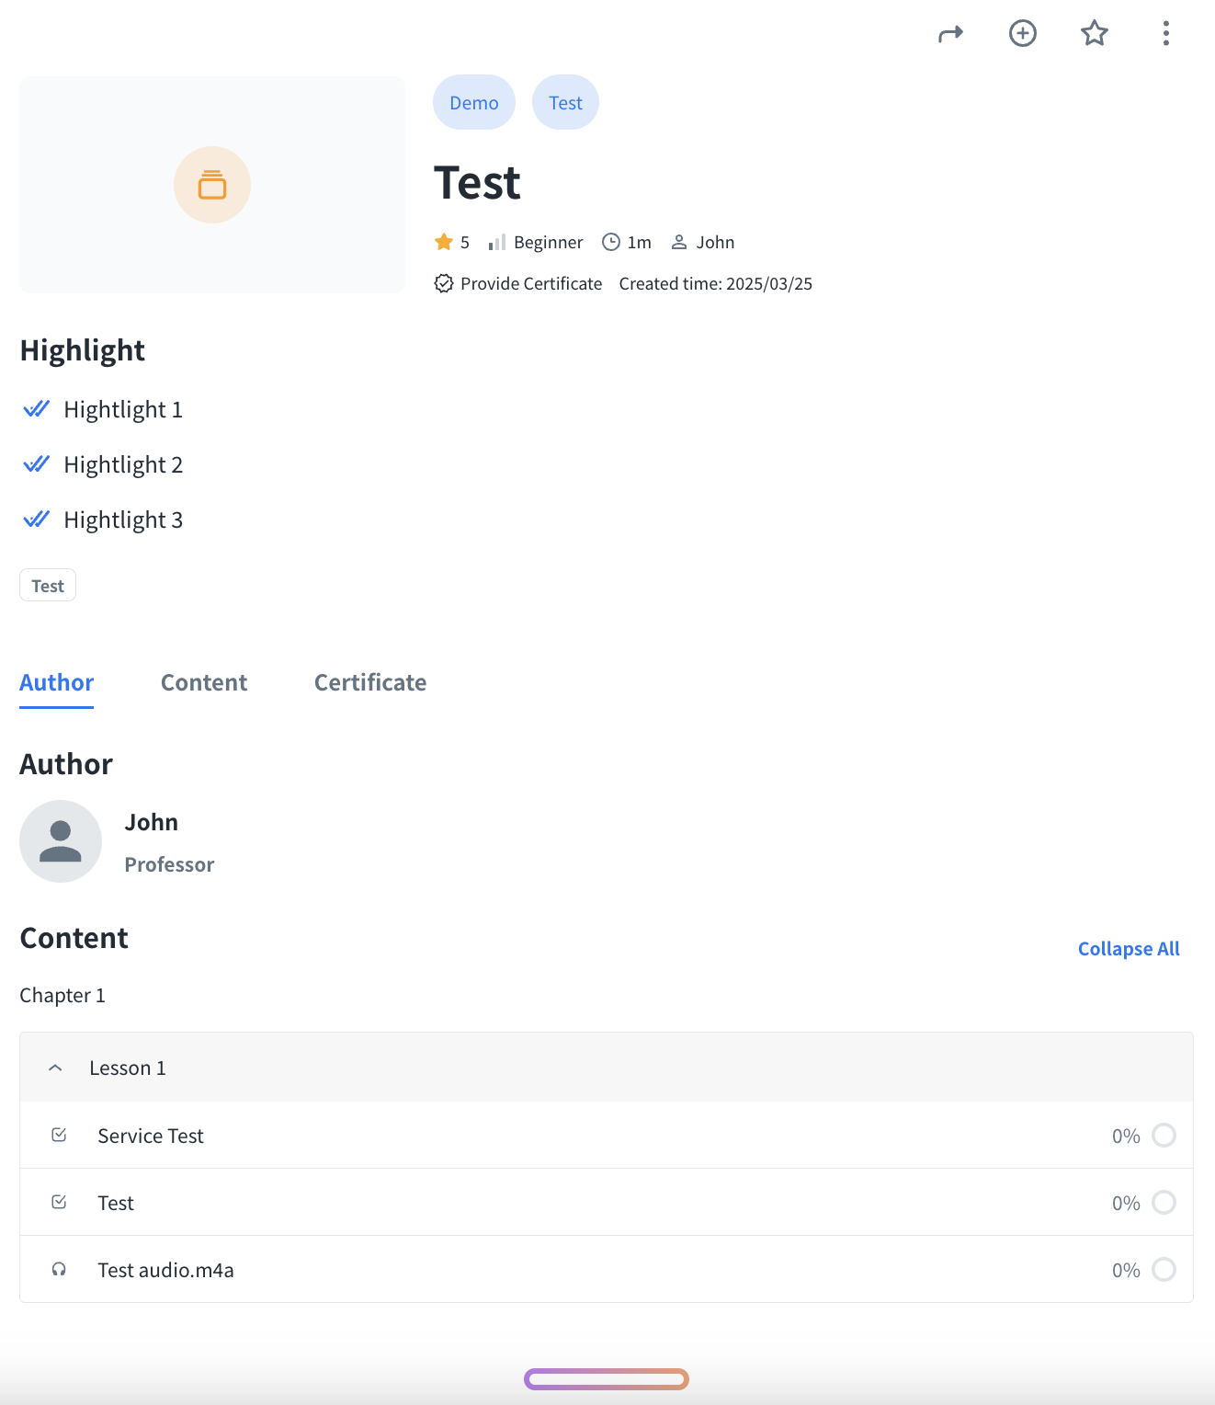This screenshot has height=1405, width=1215.
Task: Click the share arrow icon
Action: coord(950,34)
